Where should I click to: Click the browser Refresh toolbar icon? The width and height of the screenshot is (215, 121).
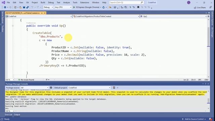click(x=103, y=7)
